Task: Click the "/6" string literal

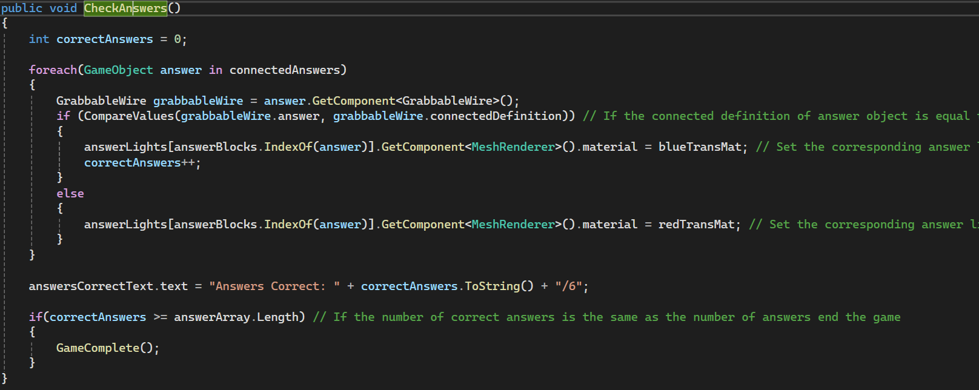Action: pyautogui.click(x=568, y=286)
